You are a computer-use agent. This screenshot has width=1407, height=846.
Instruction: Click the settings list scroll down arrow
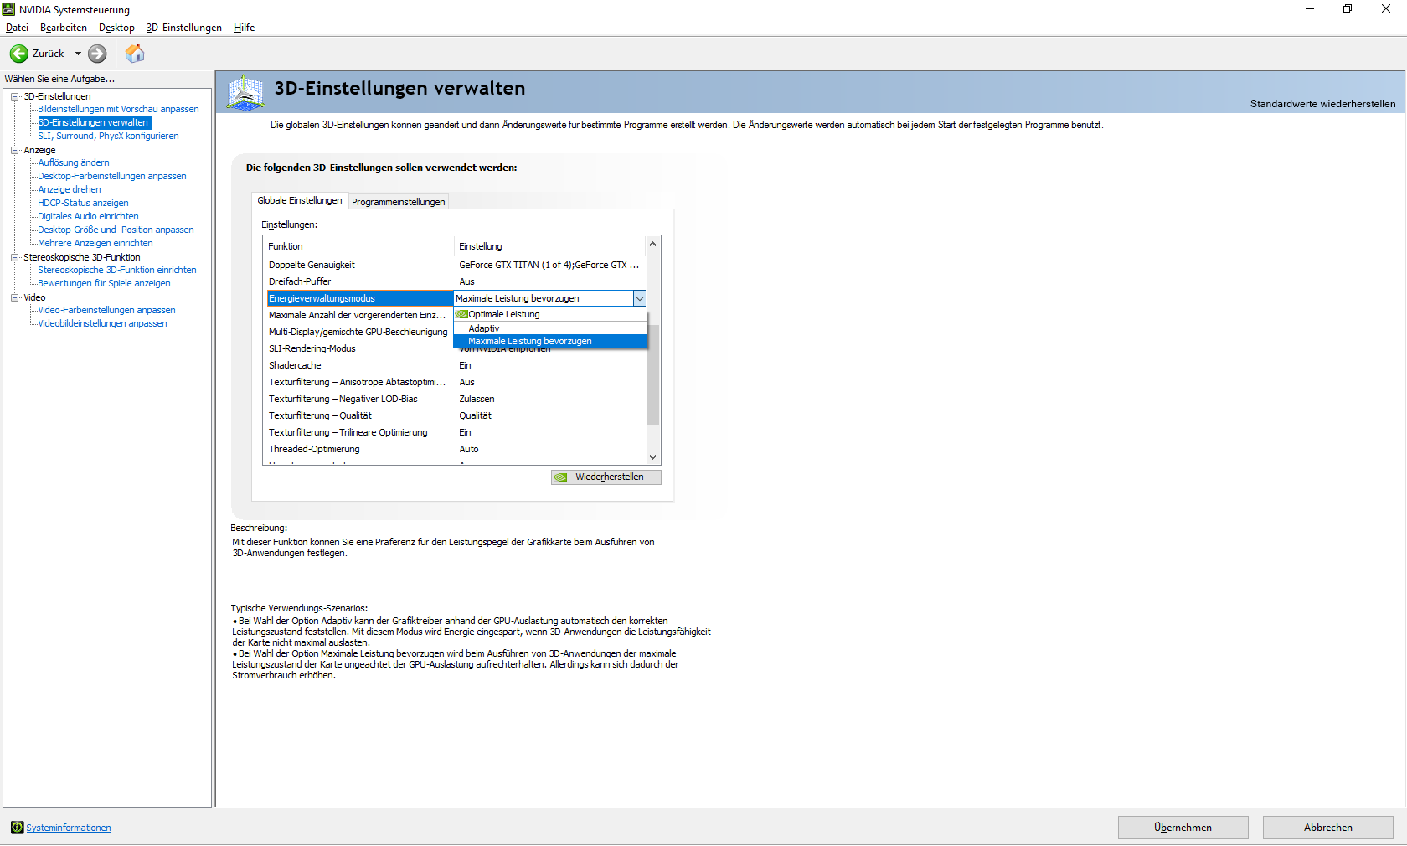pos(653,457)
